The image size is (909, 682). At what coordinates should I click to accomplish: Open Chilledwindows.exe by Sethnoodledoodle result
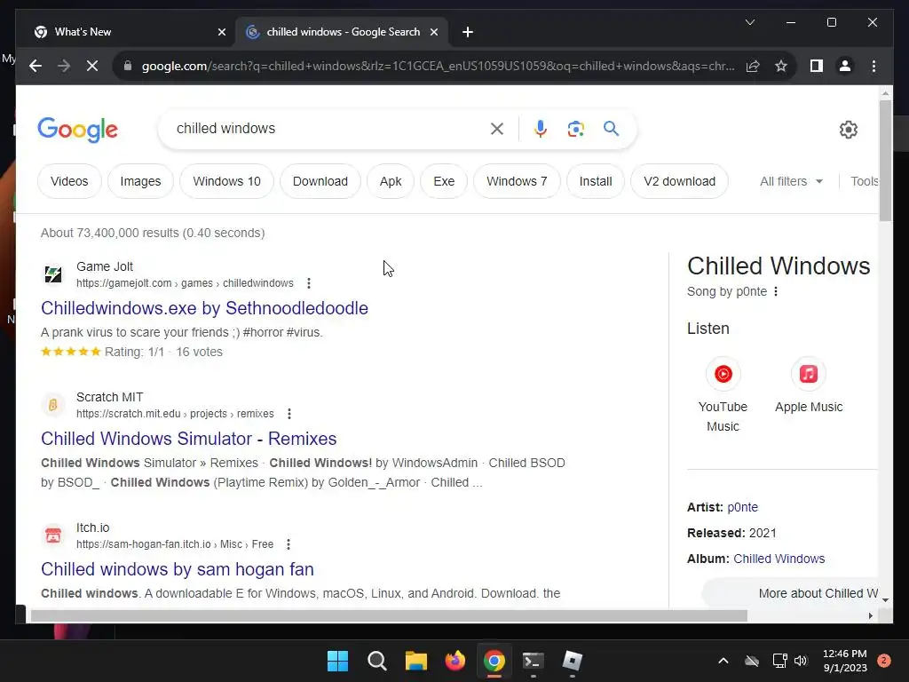click(204, 308)
